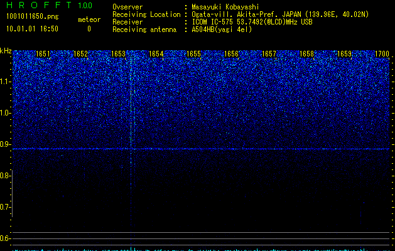Click the antenna A504HB(yagi 4el) text

click(x=222, y=29)
